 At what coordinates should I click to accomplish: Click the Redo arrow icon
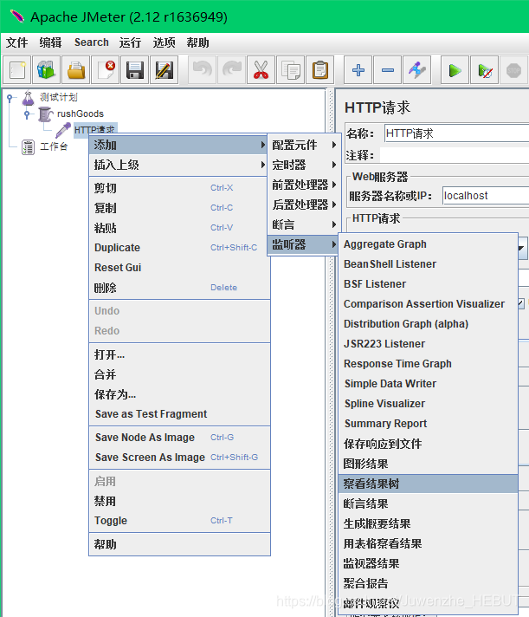pyautogui.click(x=232, y=70)
